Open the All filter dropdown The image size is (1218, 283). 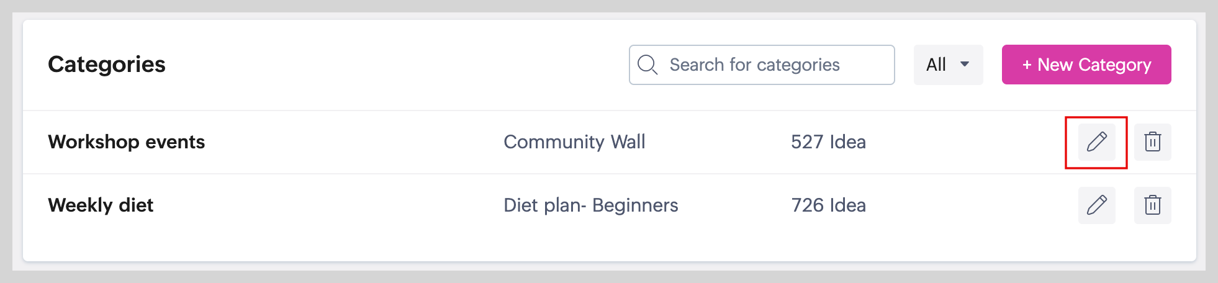[x=948, y=65]
